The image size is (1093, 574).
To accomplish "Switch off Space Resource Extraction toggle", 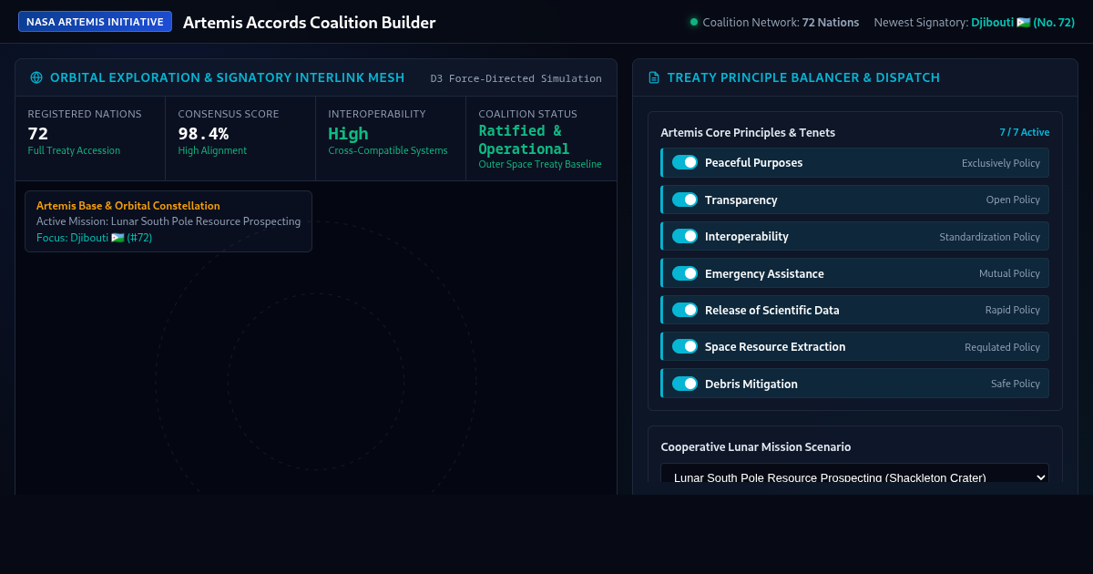I will point(685,346).
